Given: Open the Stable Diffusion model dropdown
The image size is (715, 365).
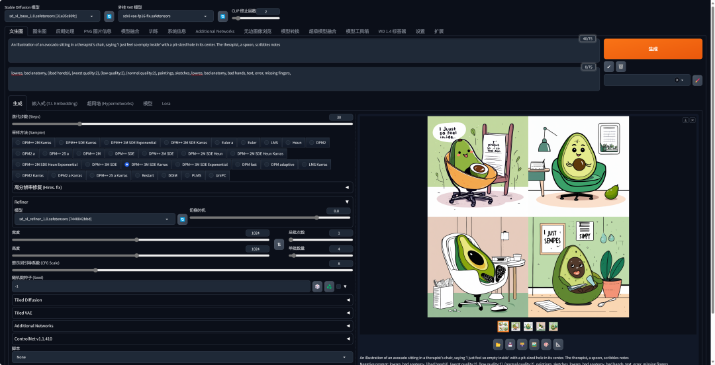Looking at the screenshot, I should (x=52, y=16).
